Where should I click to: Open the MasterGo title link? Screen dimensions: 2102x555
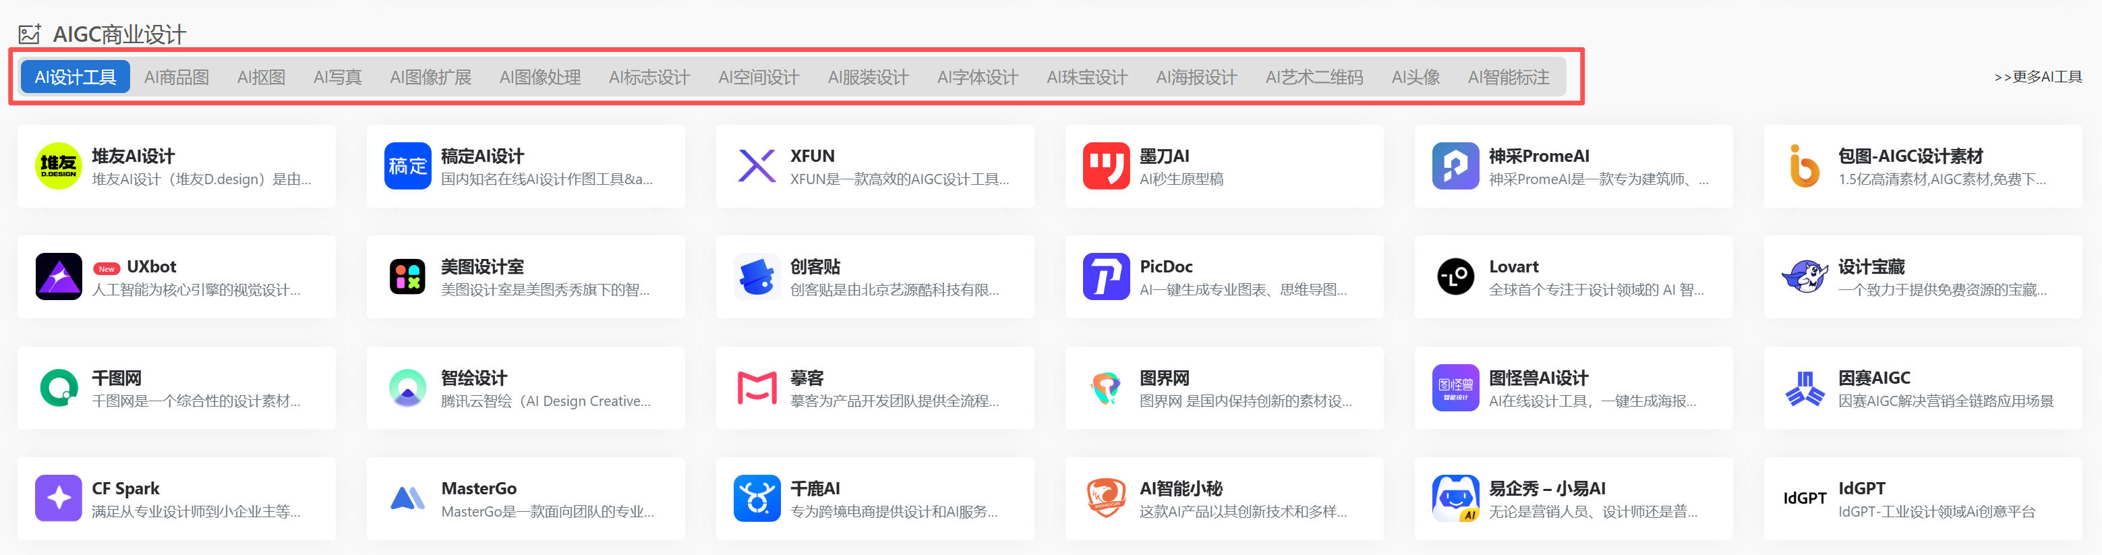pyautogui.click(x=478, y=488)
